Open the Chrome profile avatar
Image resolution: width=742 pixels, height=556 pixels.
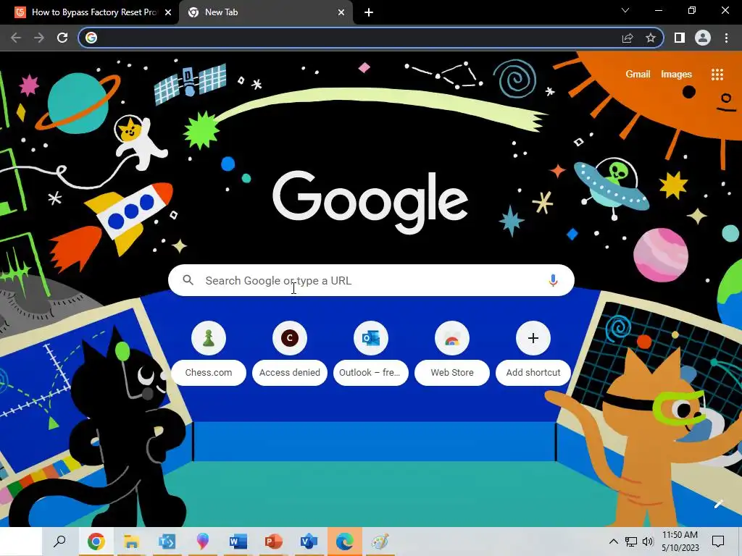(703, 38)
